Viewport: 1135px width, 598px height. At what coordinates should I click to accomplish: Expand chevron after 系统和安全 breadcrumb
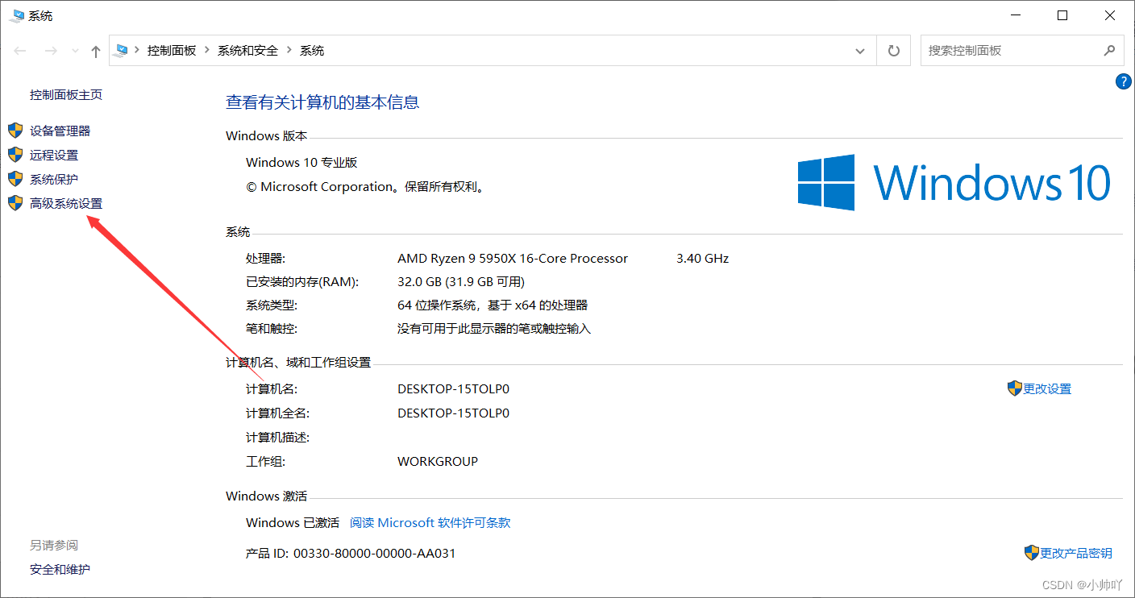click(x=289, y=50)
